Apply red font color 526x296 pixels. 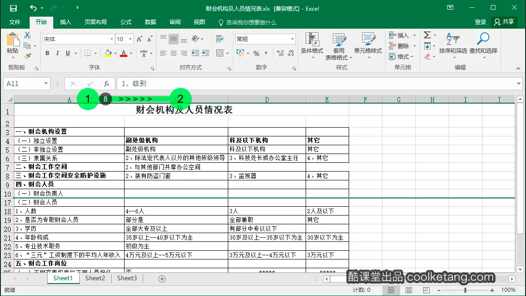tap(124, 53)
